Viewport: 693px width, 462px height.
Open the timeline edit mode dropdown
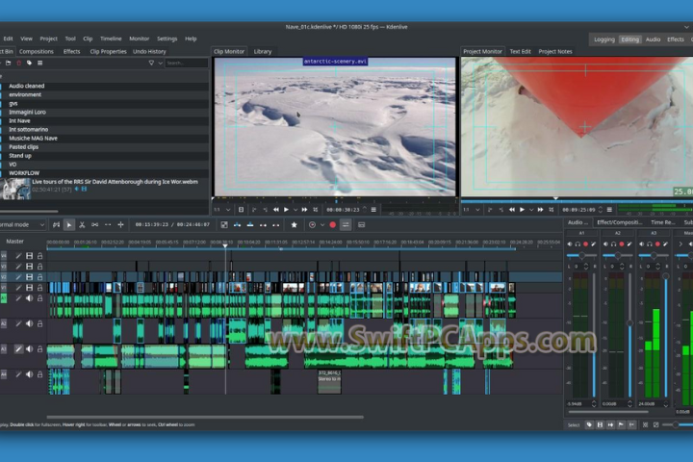tap(22, 224)
